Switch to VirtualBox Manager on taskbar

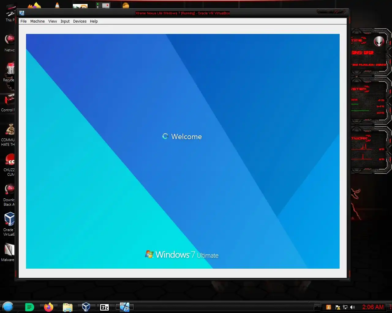(86, 307)
